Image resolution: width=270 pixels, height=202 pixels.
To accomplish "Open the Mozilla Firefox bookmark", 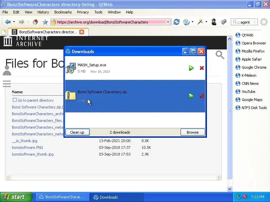I will [250, 51].
